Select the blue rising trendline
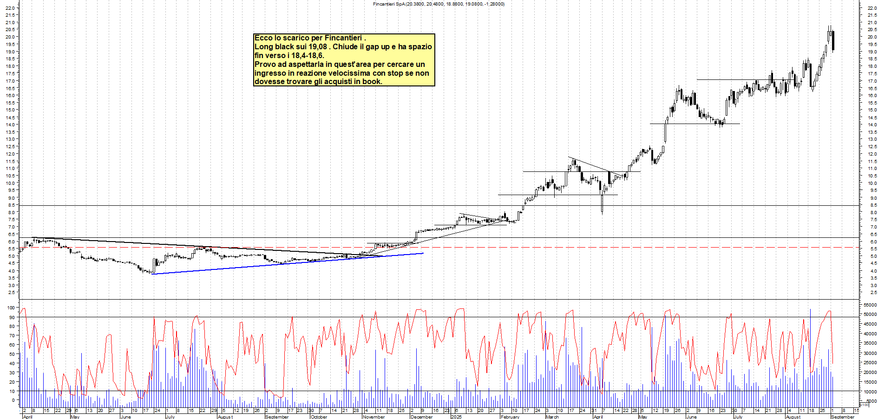878x419 pixels. pos(288,263)
